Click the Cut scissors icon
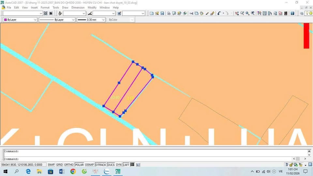The image size is (313, 176). pyautogui.click(x=192, y=13)
